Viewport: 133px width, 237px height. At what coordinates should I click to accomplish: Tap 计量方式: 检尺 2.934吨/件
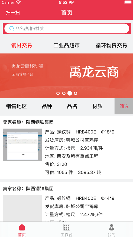click(74, 148)
